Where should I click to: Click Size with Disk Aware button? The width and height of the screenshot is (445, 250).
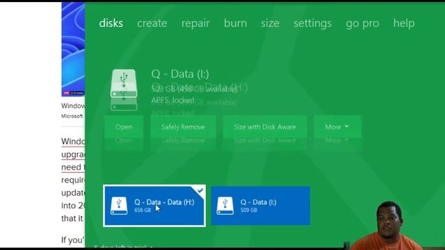pos(265,126)
